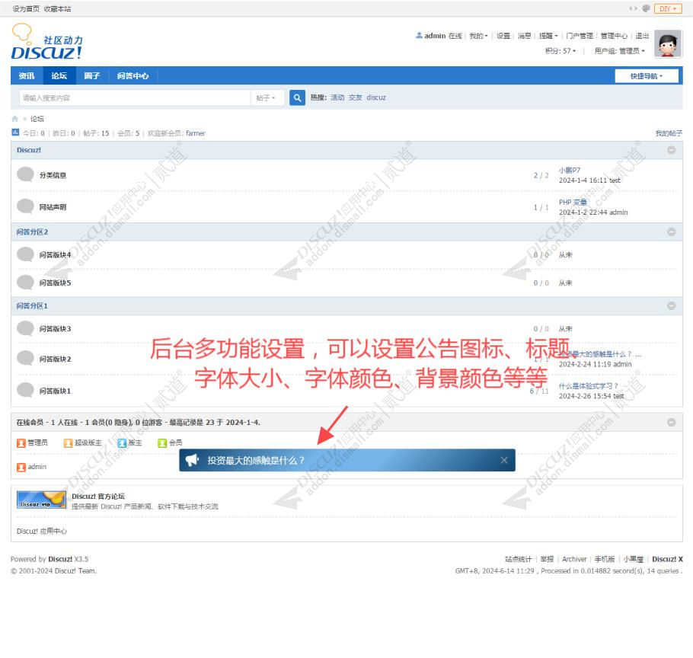
Task: Collapse the Discuz! category section
Action: 672,150
